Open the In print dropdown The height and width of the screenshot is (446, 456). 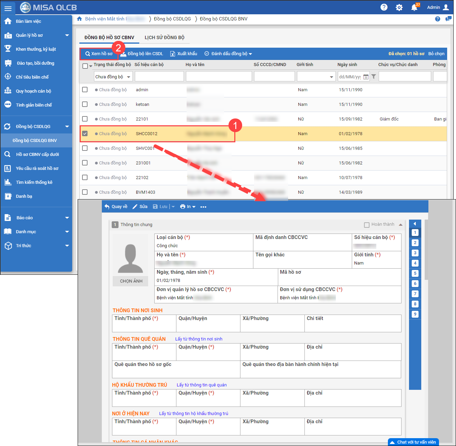[x=188, y=207]
